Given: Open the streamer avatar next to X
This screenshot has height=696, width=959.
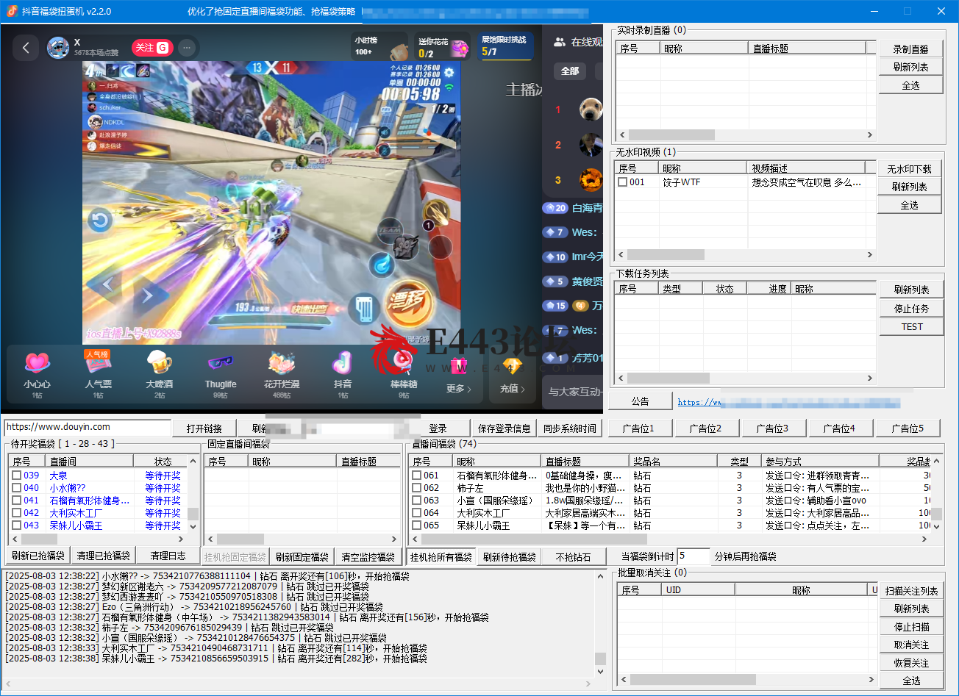Looking at the screenshot, I should coord(58,48).
